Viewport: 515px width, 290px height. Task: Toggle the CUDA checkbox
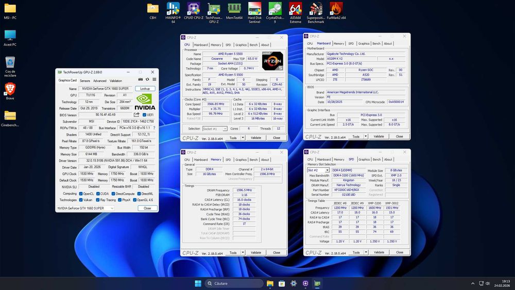tap(98, 194)
